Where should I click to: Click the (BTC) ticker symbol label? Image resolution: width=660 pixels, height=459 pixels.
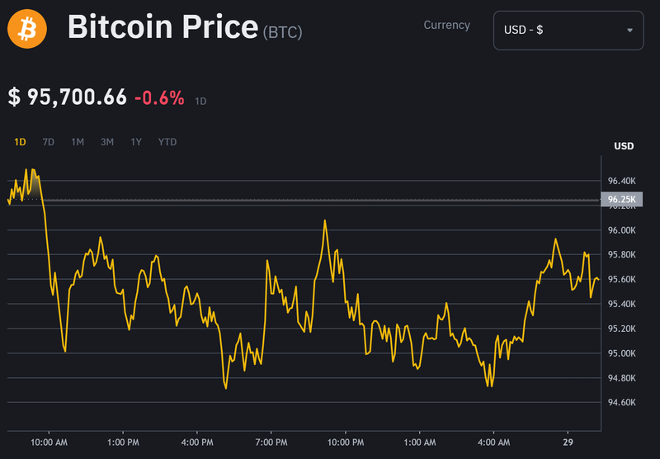coord(282,33)
